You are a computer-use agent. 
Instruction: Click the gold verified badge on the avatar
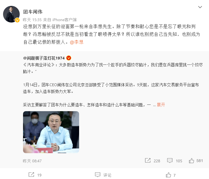(17, 20)
